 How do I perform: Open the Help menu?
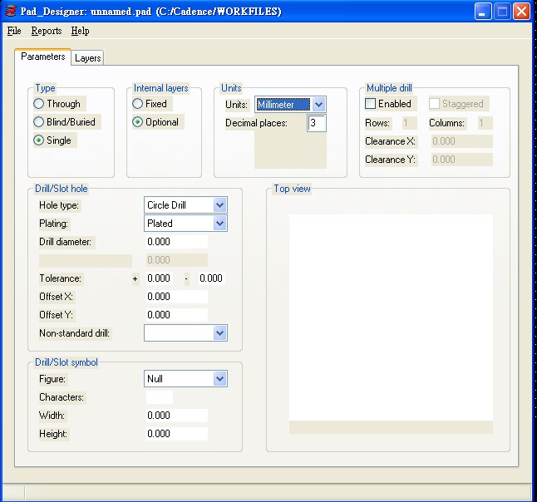tap(80, 31)
